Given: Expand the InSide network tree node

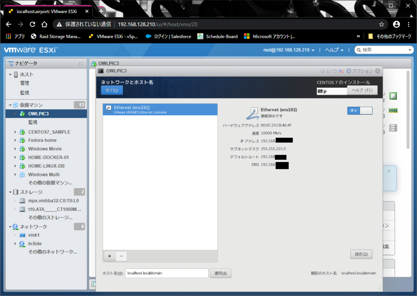Looking at the screenshot, I should click(x=15, y=243).
